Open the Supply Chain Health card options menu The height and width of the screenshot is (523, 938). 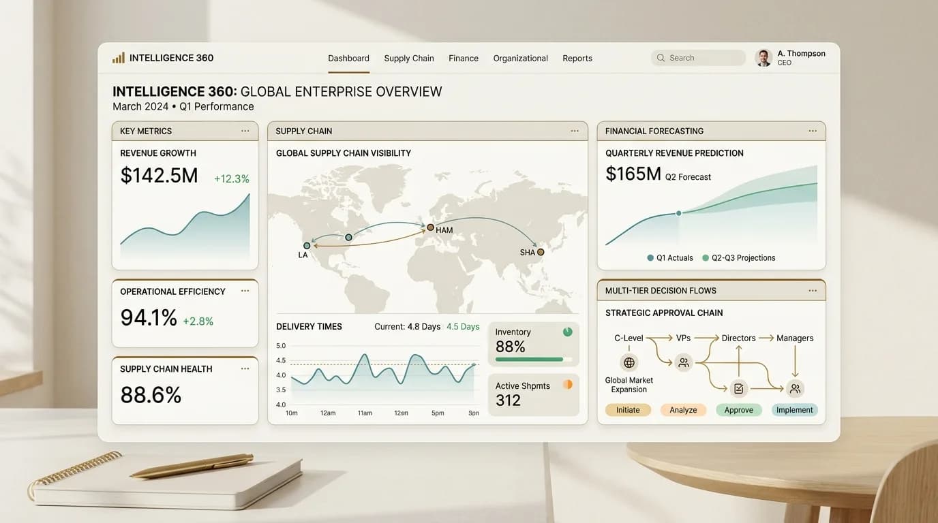pos(245,368)
